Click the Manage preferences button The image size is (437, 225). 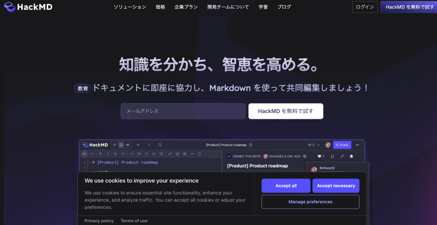310,202
